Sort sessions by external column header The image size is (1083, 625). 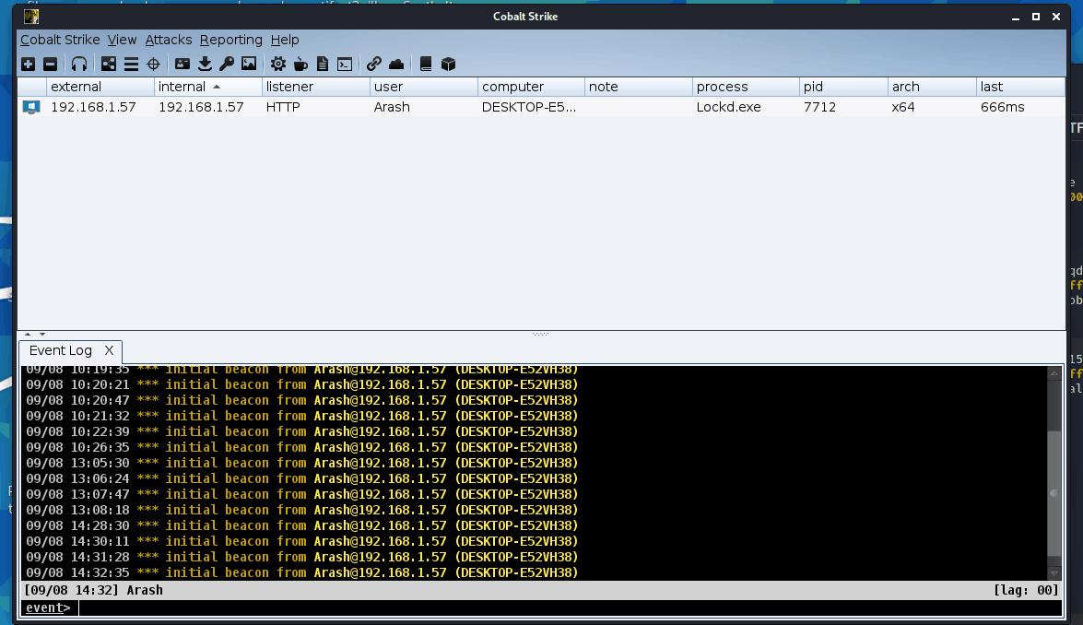(x=100, y=87)
